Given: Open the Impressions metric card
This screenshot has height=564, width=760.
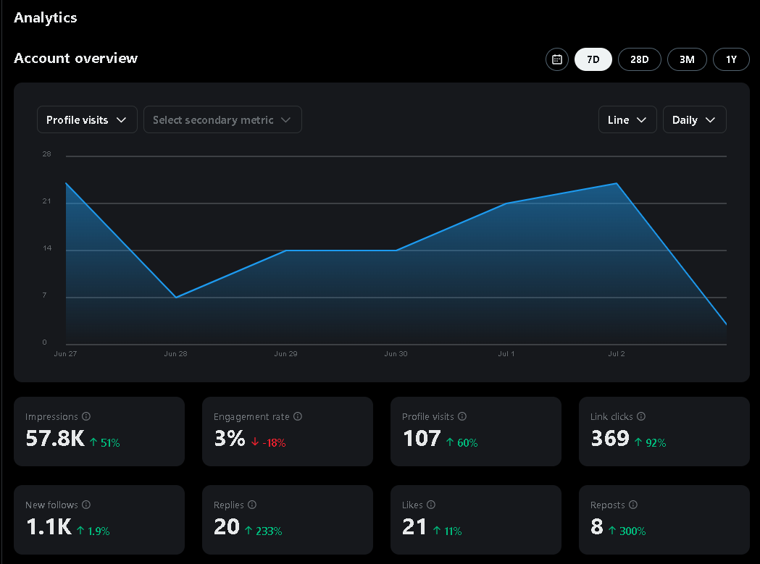Looking at the screenshot, I should tap(99, 432).
